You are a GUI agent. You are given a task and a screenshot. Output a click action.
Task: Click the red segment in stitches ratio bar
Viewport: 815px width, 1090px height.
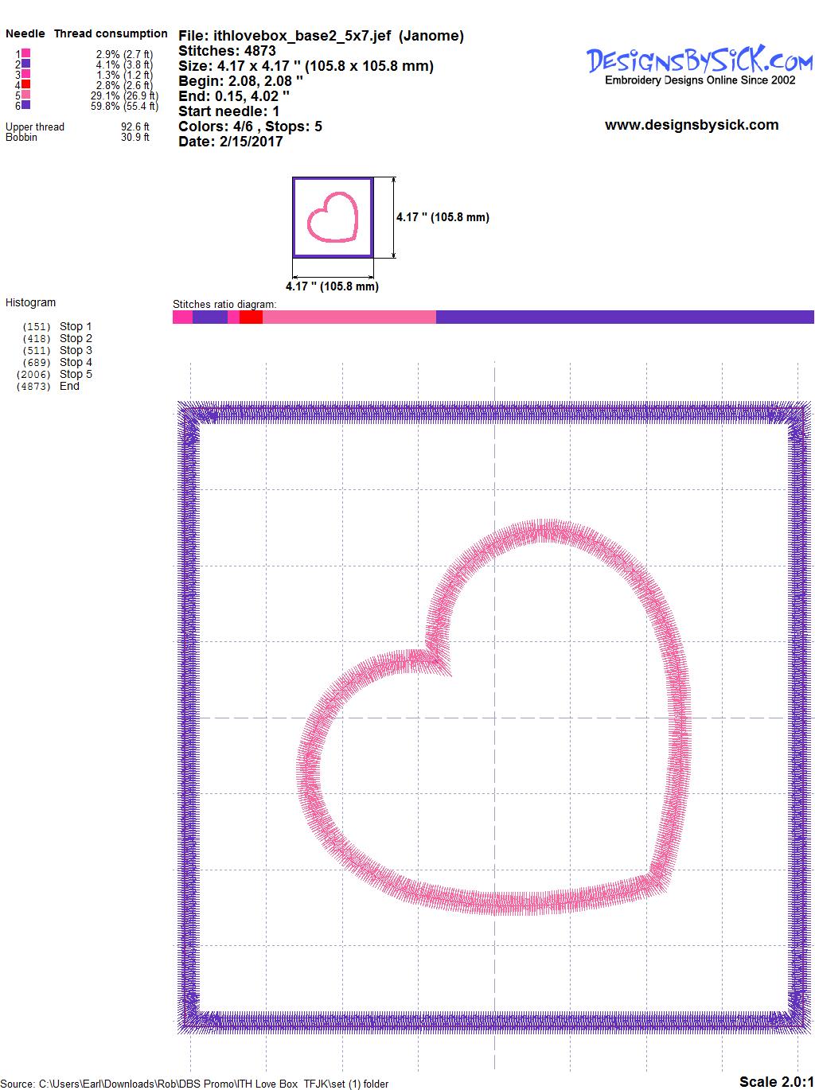[x=251, y=317]
